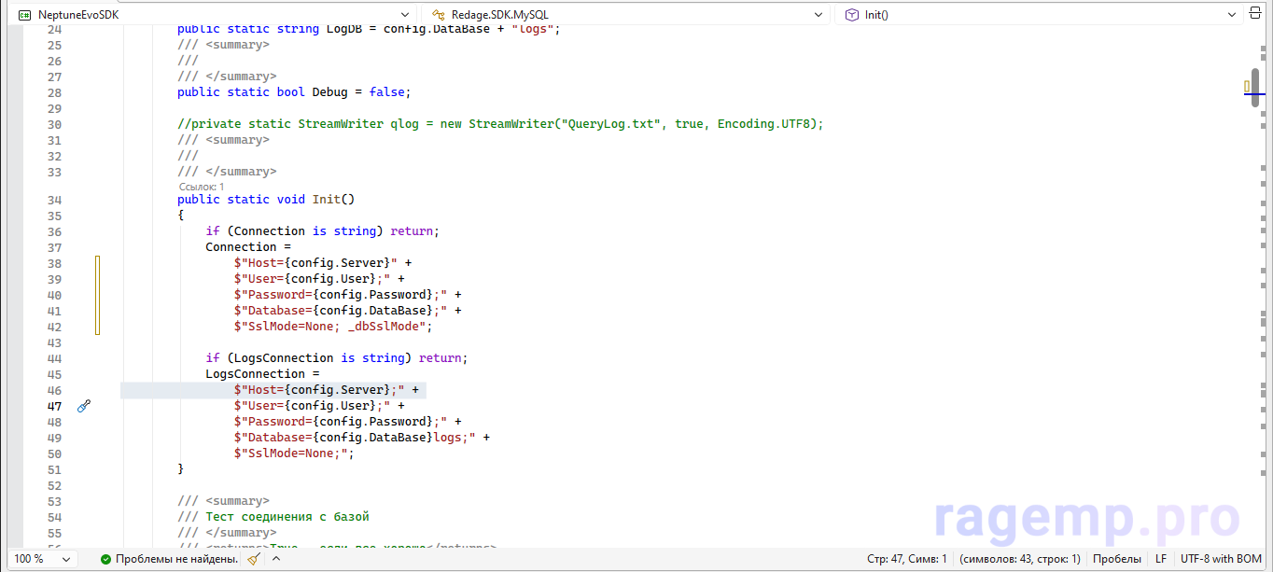The height and width of the screenshot is (572, 1273).
Task: Click the method cube icon beside Init()
Action: click(x=851, y=15)
